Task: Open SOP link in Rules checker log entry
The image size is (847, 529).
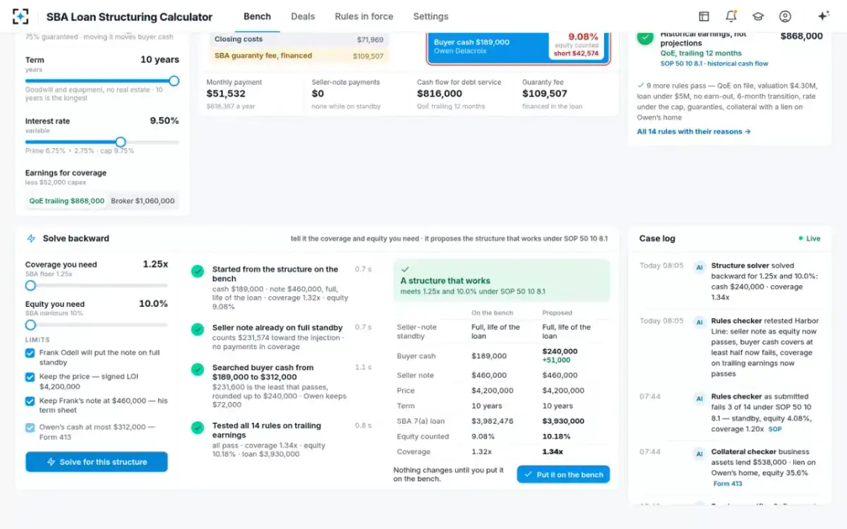Action: (775, 429)
